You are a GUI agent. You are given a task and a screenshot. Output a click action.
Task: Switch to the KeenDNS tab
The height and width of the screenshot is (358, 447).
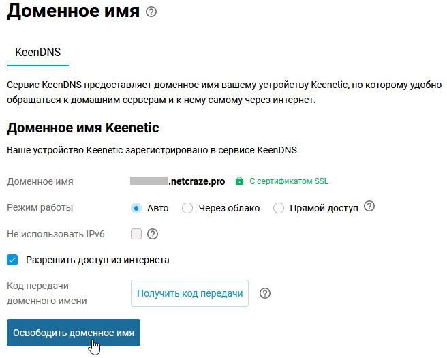click(37, 52)
